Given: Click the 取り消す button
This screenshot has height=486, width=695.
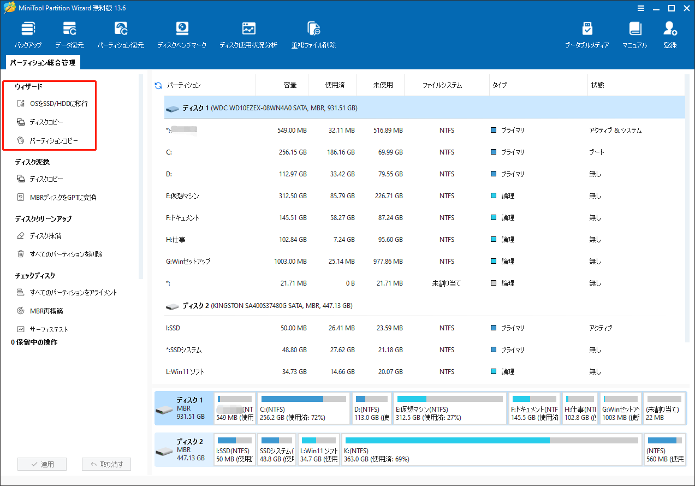Looking at the screenshot, I should tap(106, 465).
